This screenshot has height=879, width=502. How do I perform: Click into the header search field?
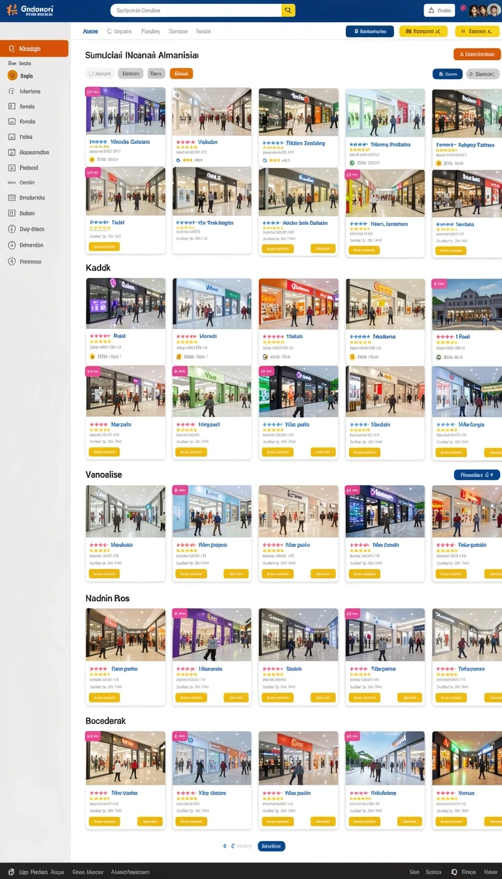(x=196, y=10)
